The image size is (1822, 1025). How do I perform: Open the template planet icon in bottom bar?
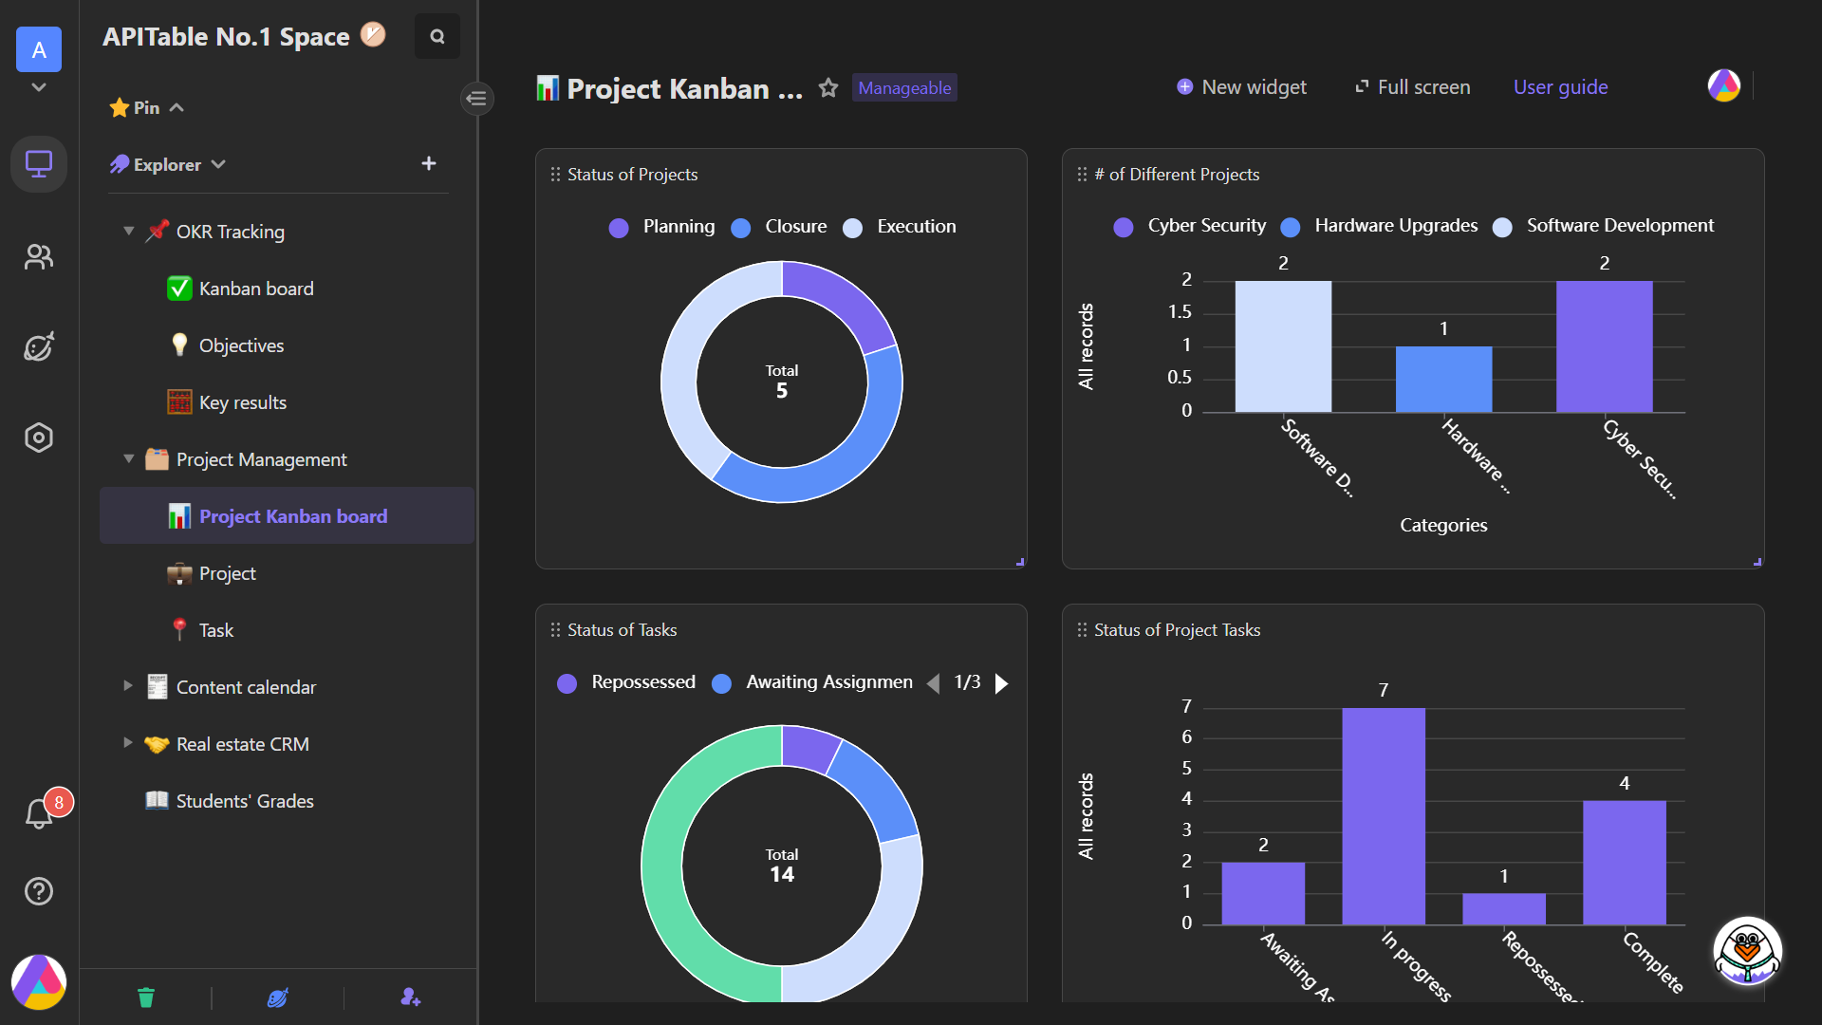278,997
